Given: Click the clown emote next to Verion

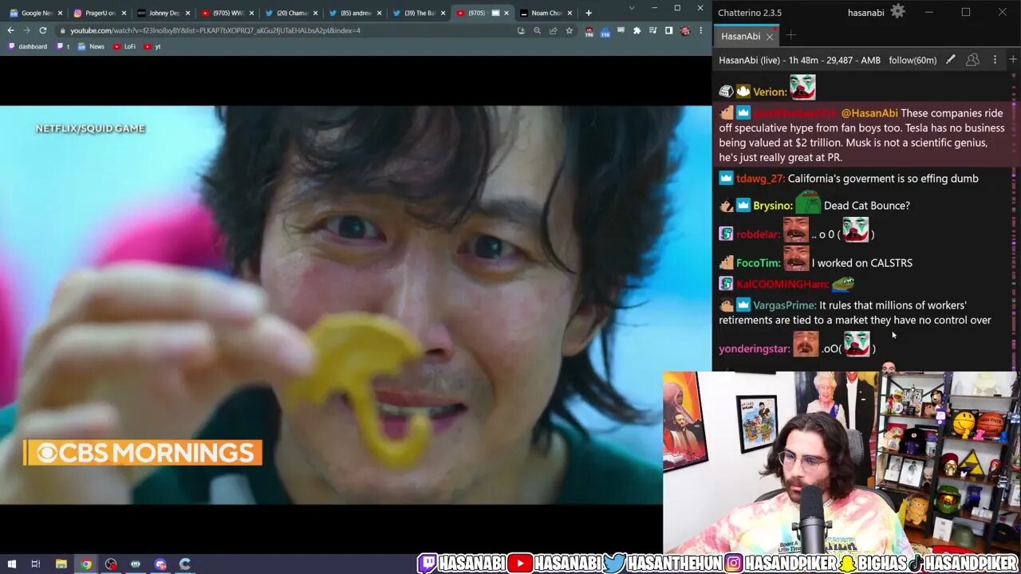Looking at the screenshot, I should pyautogui.click(x=802, y=87).
